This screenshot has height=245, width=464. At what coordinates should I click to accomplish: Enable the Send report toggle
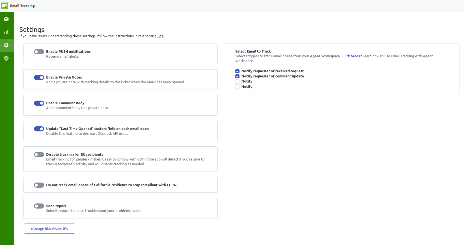[39, 206]
